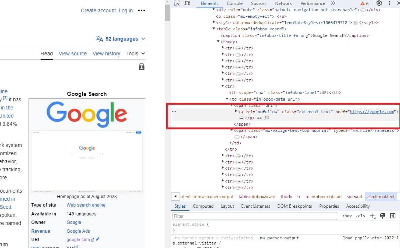The width and height of the screenshot is (400, 248).
Task: Open the View history tab
Action: pos(106,53)
